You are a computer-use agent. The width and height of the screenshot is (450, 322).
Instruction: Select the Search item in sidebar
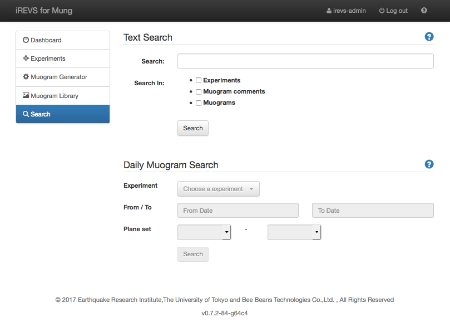(x=63, y=114)
